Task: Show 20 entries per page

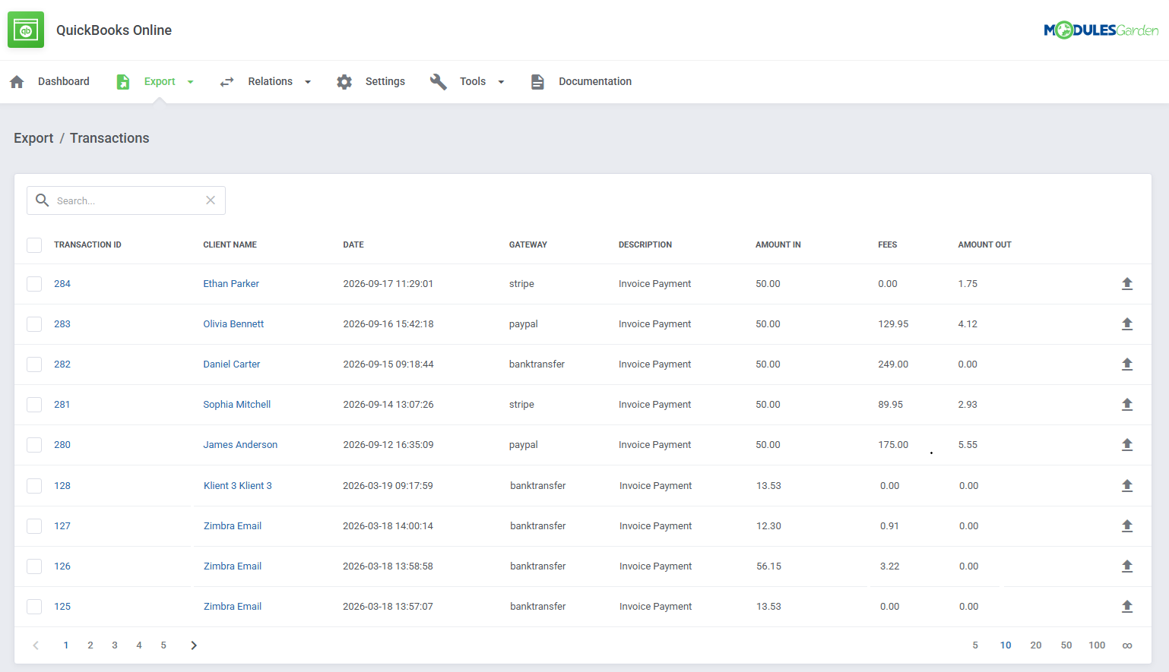Action: tap(1036, 645)
